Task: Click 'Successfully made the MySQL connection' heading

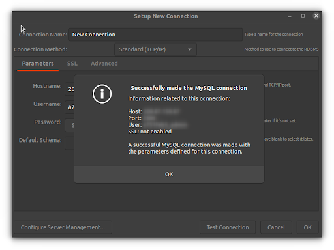Action: 189,88
